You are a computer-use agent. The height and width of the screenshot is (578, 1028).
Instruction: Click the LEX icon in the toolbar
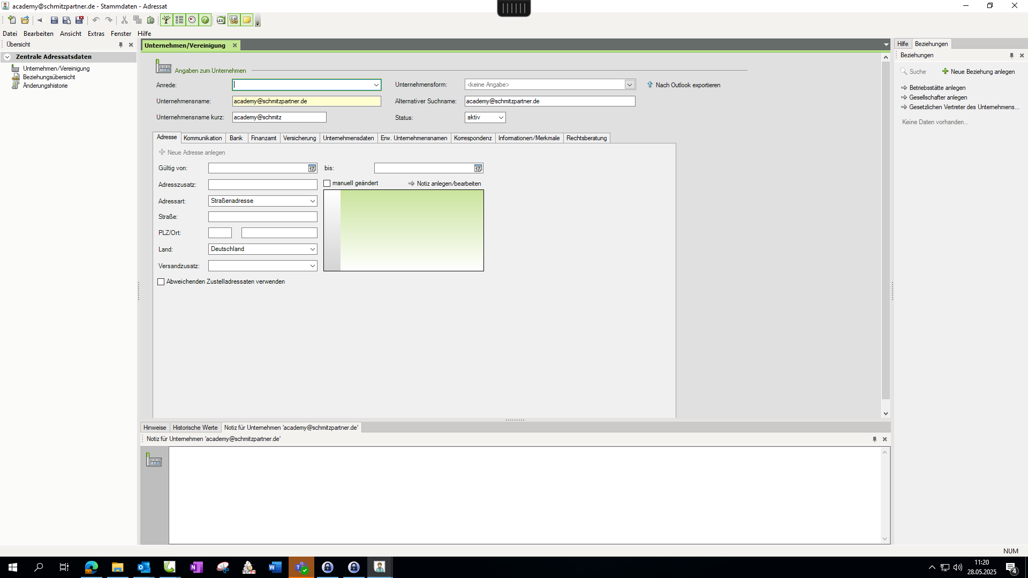point(221,20)
